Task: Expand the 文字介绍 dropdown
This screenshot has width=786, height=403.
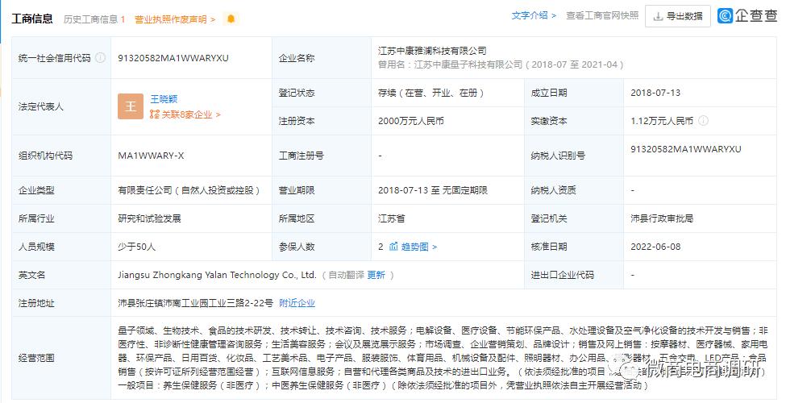Action: (534, 15)
